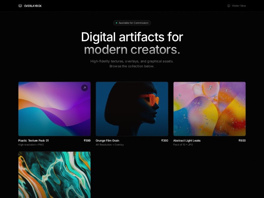Screen dimensions: 264x198
Task: Open the Abstract Light Leaks thumbnail
Action: (210, 109)
